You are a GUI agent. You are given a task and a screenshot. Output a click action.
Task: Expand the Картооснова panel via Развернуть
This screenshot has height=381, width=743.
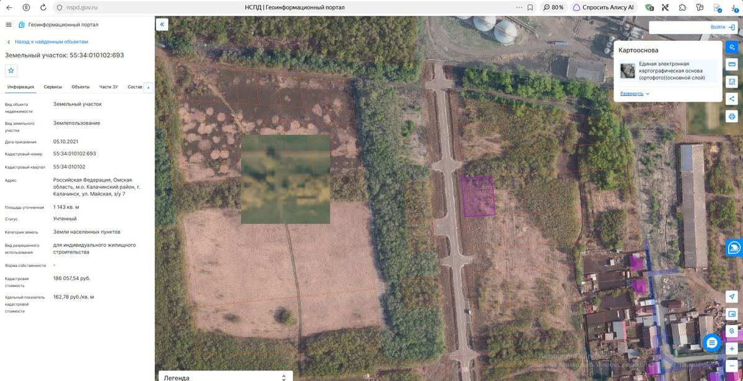[x=635, y=94]
